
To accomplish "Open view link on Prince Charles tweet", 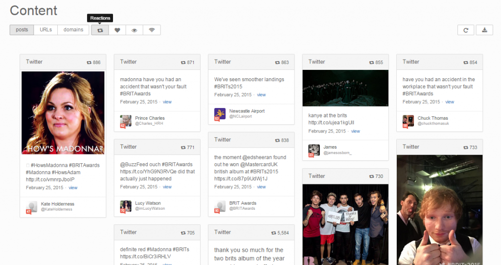I will (x=167, y=102).
